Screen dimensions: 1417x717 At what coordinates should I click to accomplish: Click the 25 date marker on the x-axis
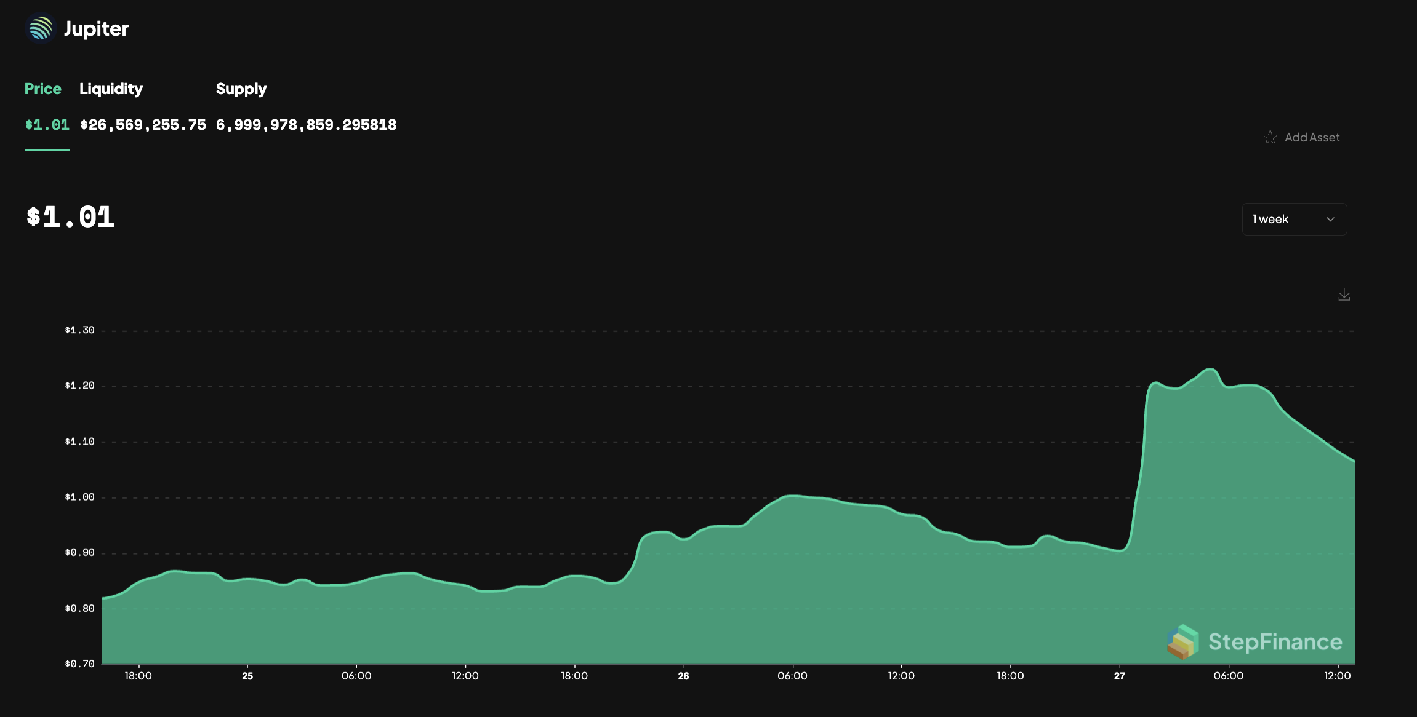(247, 676)
